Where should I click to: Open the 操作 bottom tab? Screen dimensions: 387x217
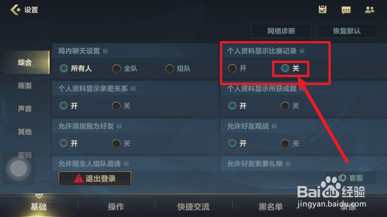(x=116, y=207)
